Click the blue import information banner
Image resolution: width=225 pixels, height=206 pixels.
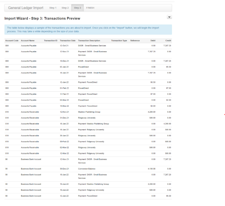pyautogui.click(x=88, y=30)
